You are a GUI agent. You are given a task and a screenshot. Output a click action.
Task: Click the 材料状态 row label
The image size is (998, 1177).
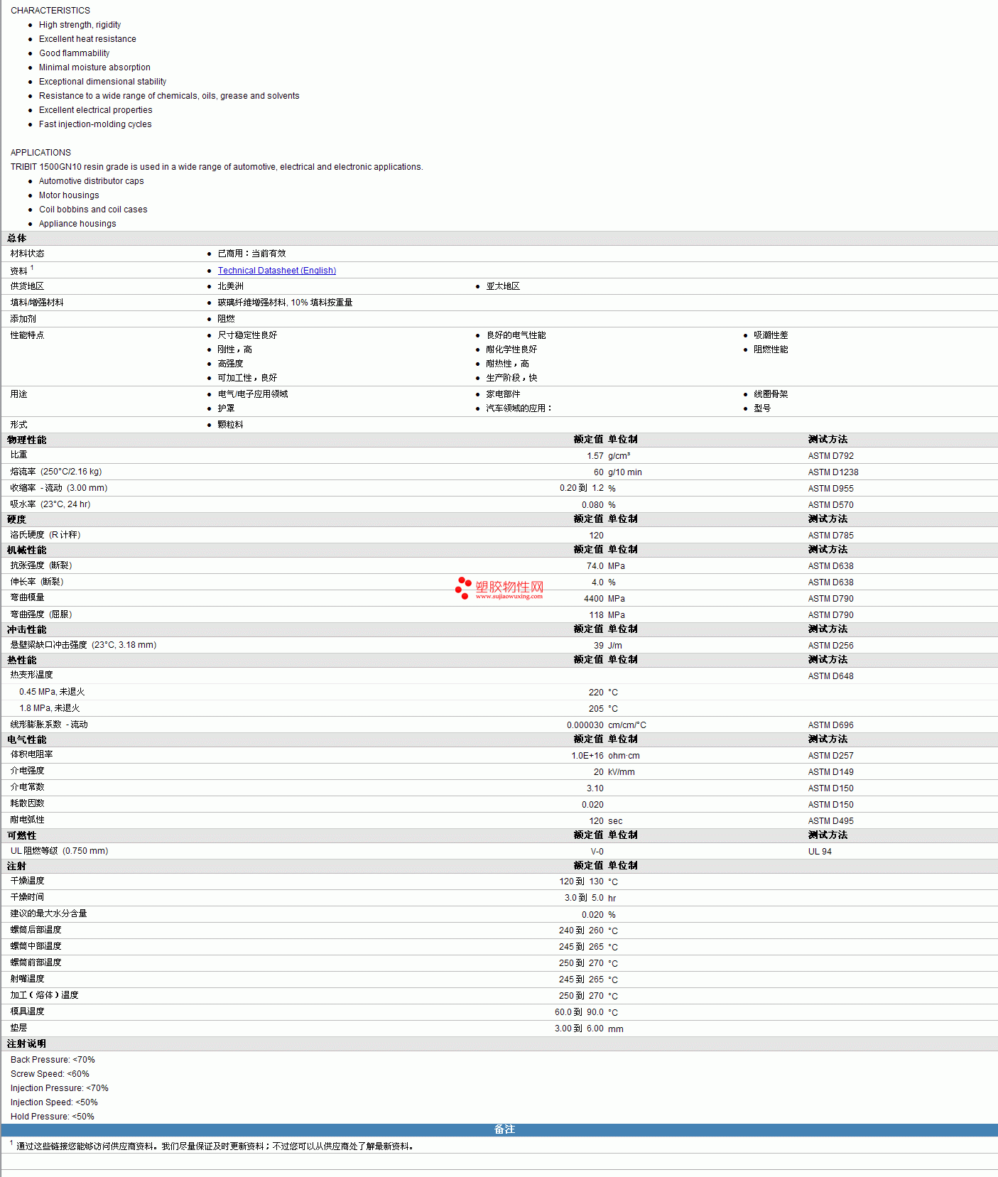27,254
